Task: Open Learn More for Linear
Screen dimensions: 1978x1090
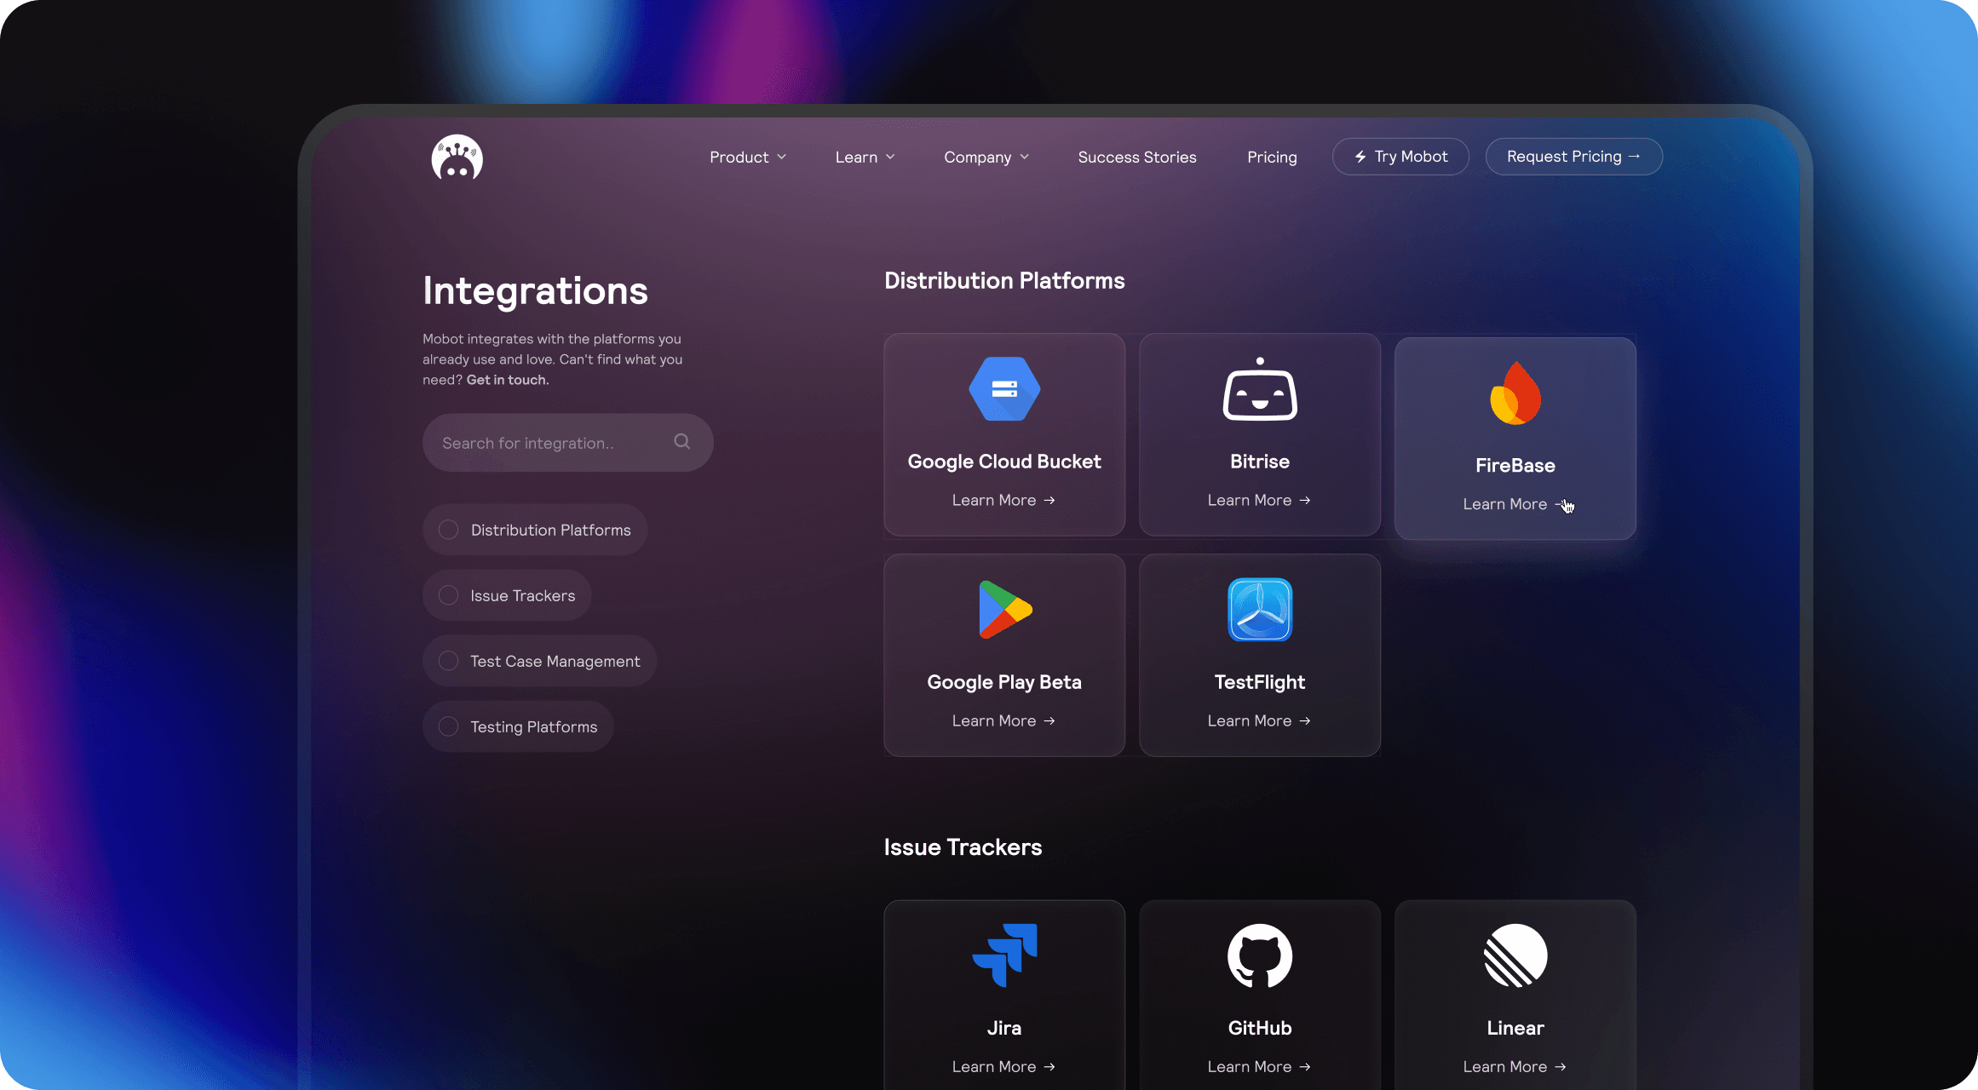Action: click(x=1515, y=1066)
